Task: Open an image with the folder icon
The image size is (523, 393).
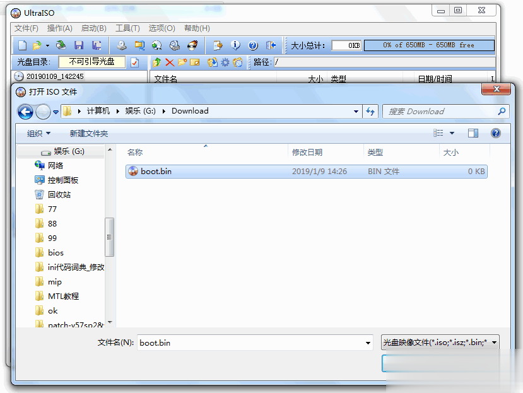Action: coord(37,45)
